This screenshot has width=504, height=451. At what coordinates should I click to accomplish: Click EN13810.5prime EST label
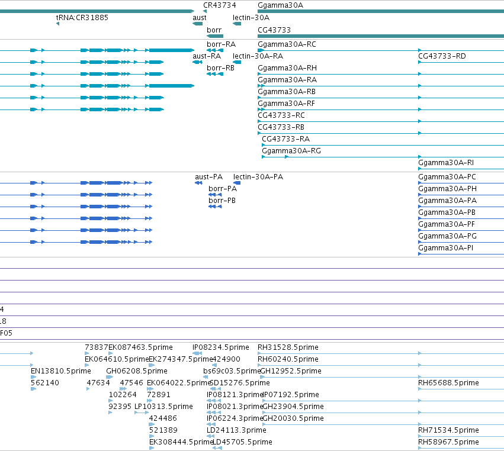(x=61, y=371)
